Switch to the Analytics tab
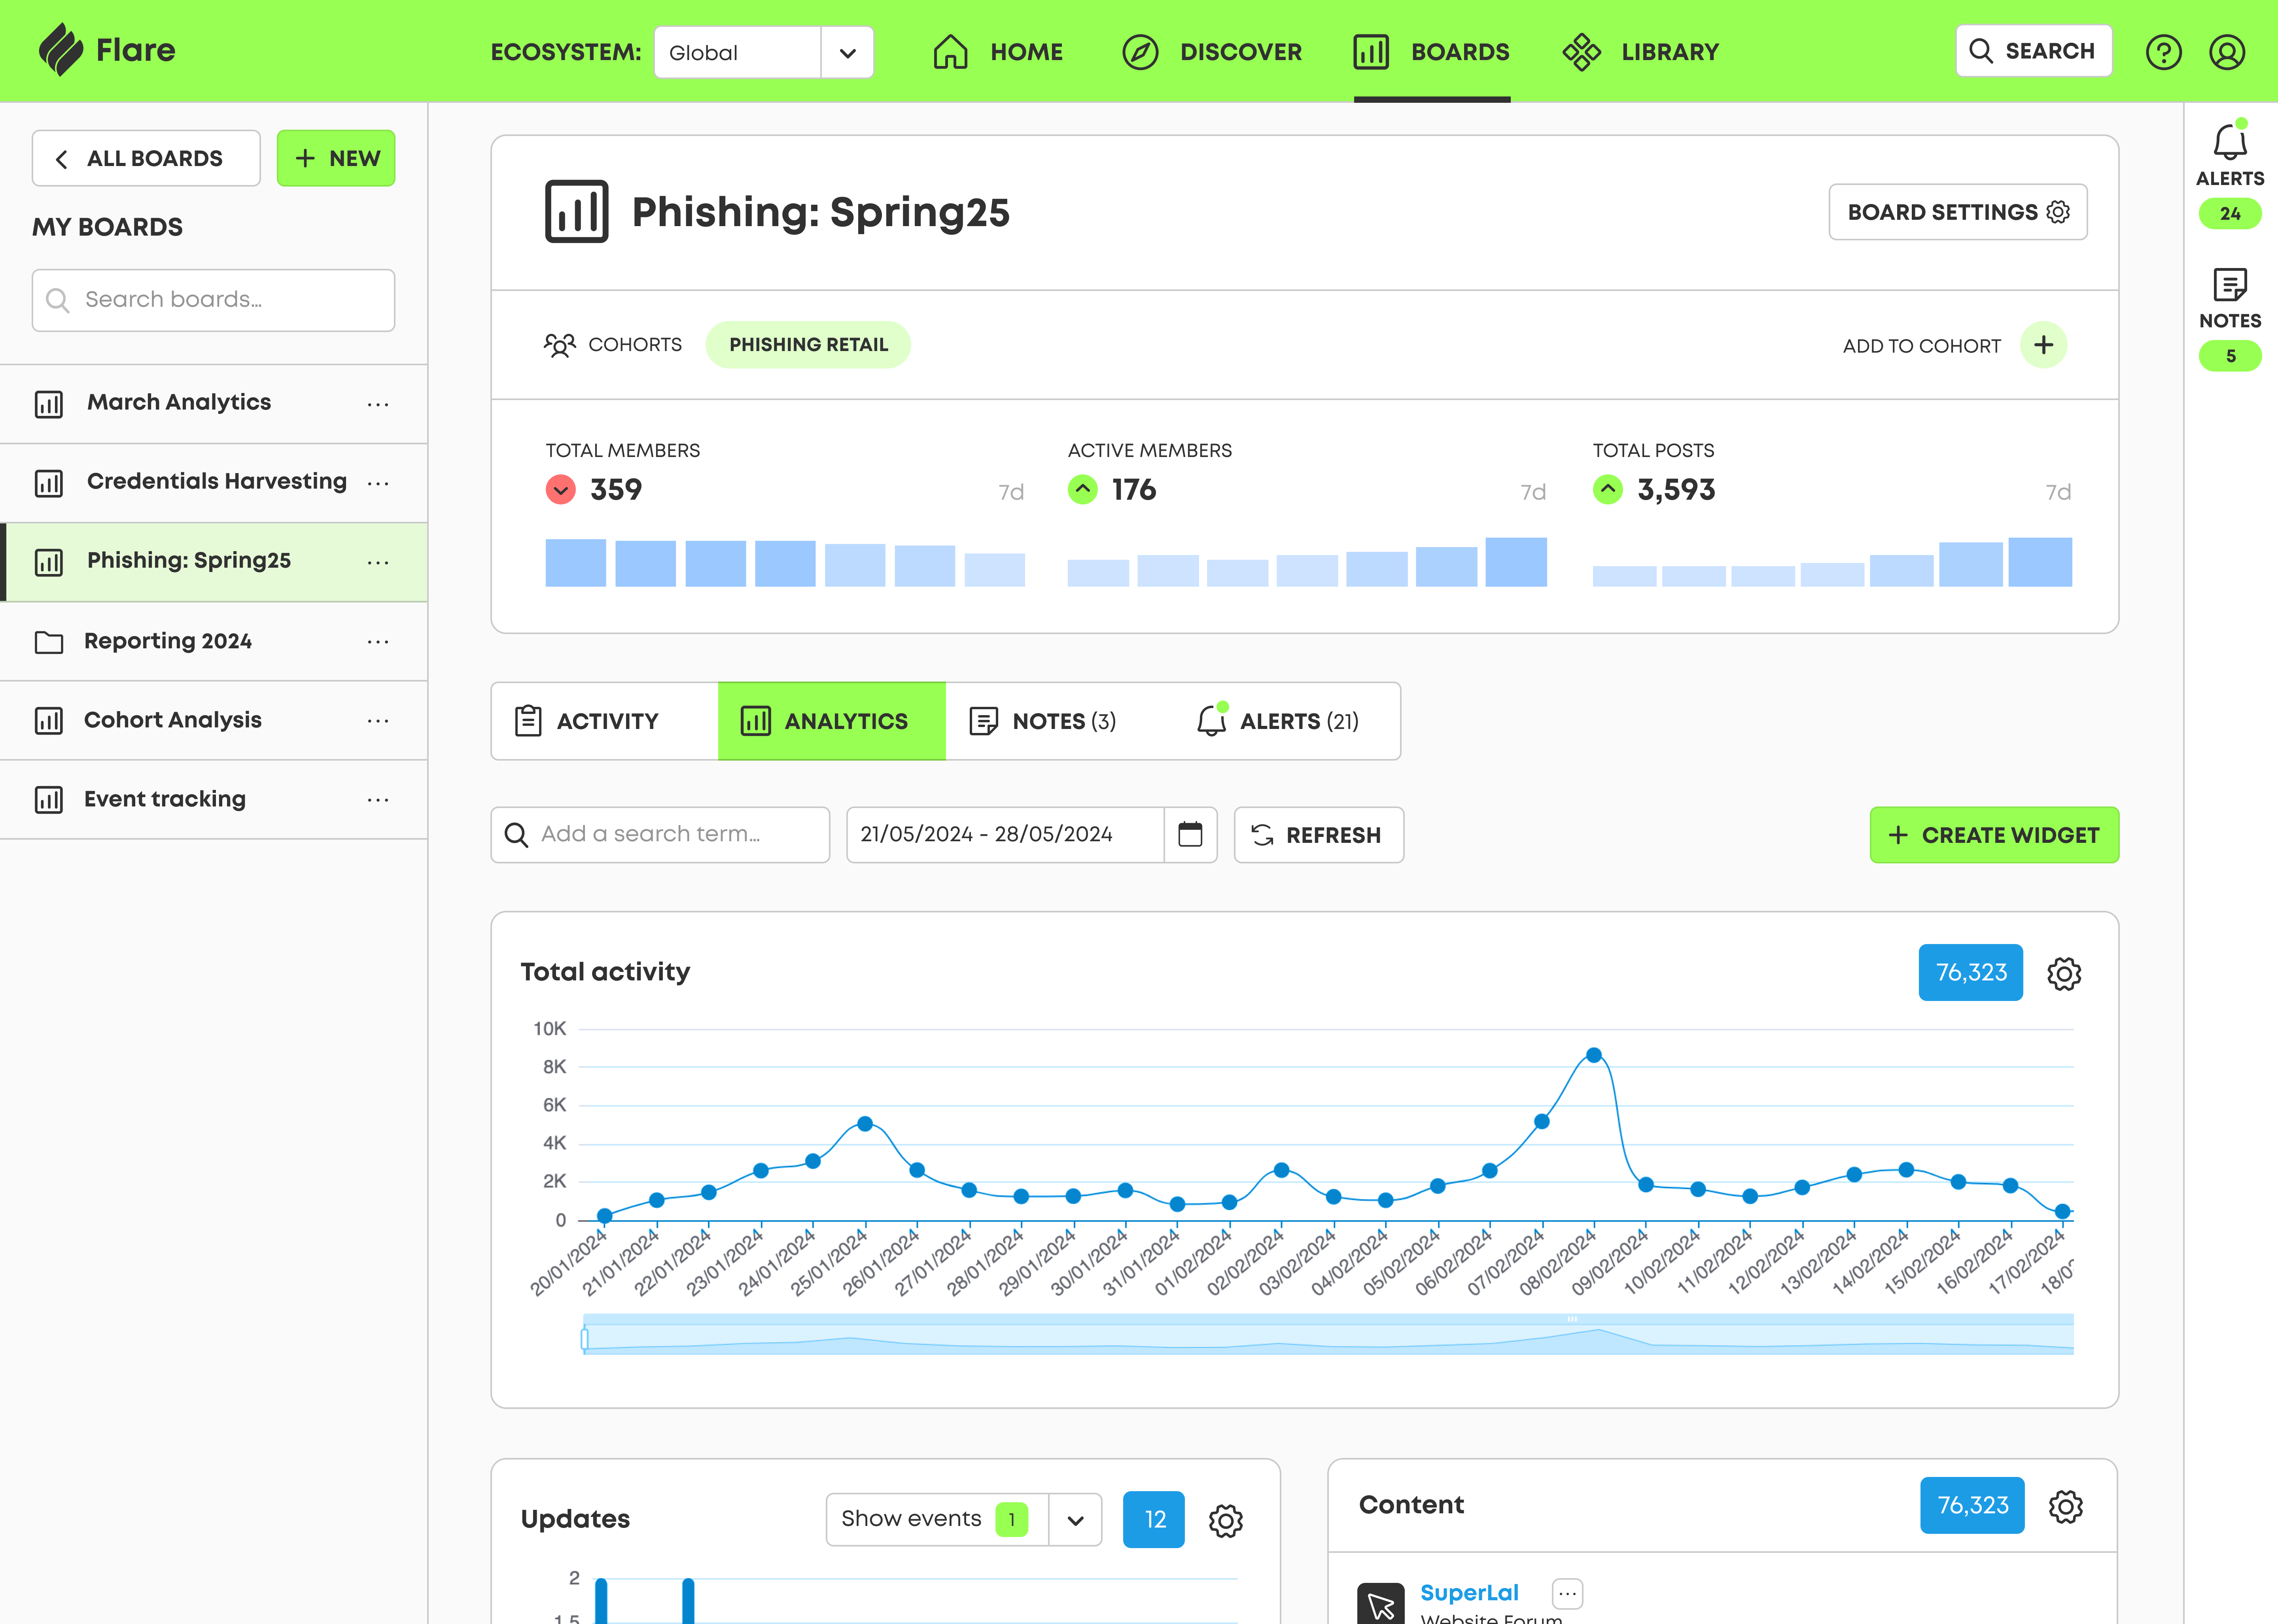This screenshot has width=2278, height=1624. point(831,721)
